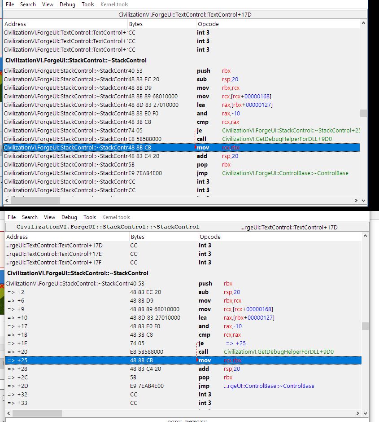Select the TextControl+17D row in lower window
Viewport: 379px width, 422px height.
tap(183, 245)
